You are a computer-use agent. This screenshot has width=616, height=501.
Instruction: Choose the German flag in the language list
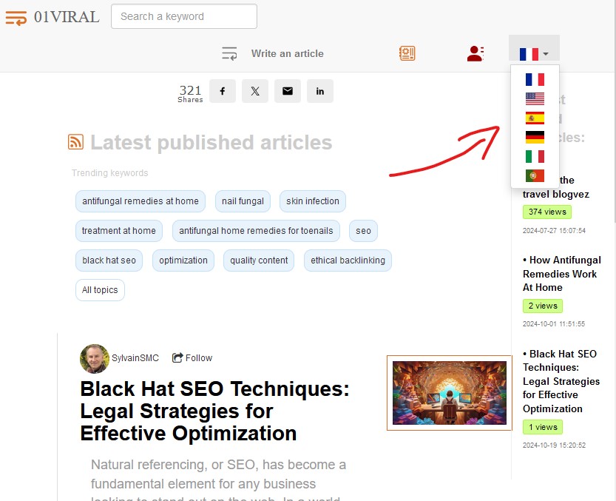tap(535, 137)
